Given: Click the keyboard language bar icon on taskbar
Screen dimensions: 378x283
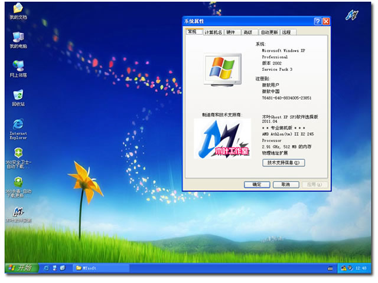Looking at the screenshot, I should 330,268.
